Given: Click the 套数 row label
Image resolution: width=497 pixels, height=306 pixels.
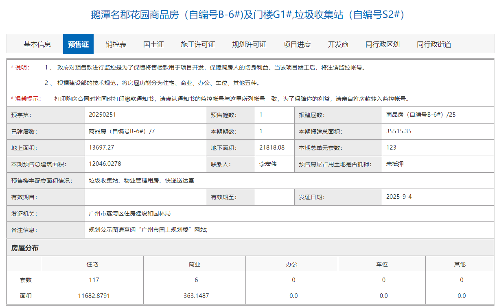Looking at the screenshot, I should point(26,280).
